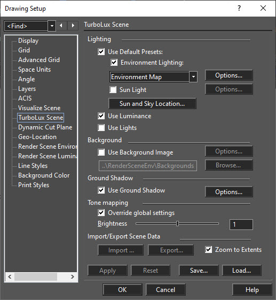
Task: Open the Advanced Grid page
Action: [x=39, y=60]
